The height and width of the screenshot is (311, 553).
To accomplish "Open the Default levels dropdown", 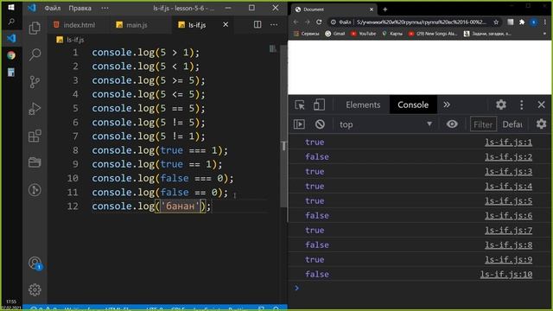I will 512,124.
